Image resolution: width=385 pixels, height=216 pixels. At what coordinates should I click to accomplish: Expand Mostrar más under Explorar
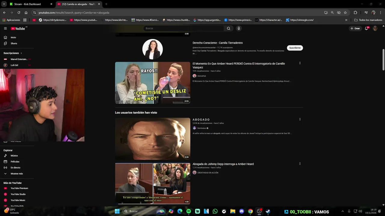coord(17,174)
